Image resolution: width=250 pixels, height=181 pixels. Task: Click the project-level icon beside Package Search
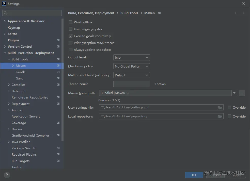58,148
